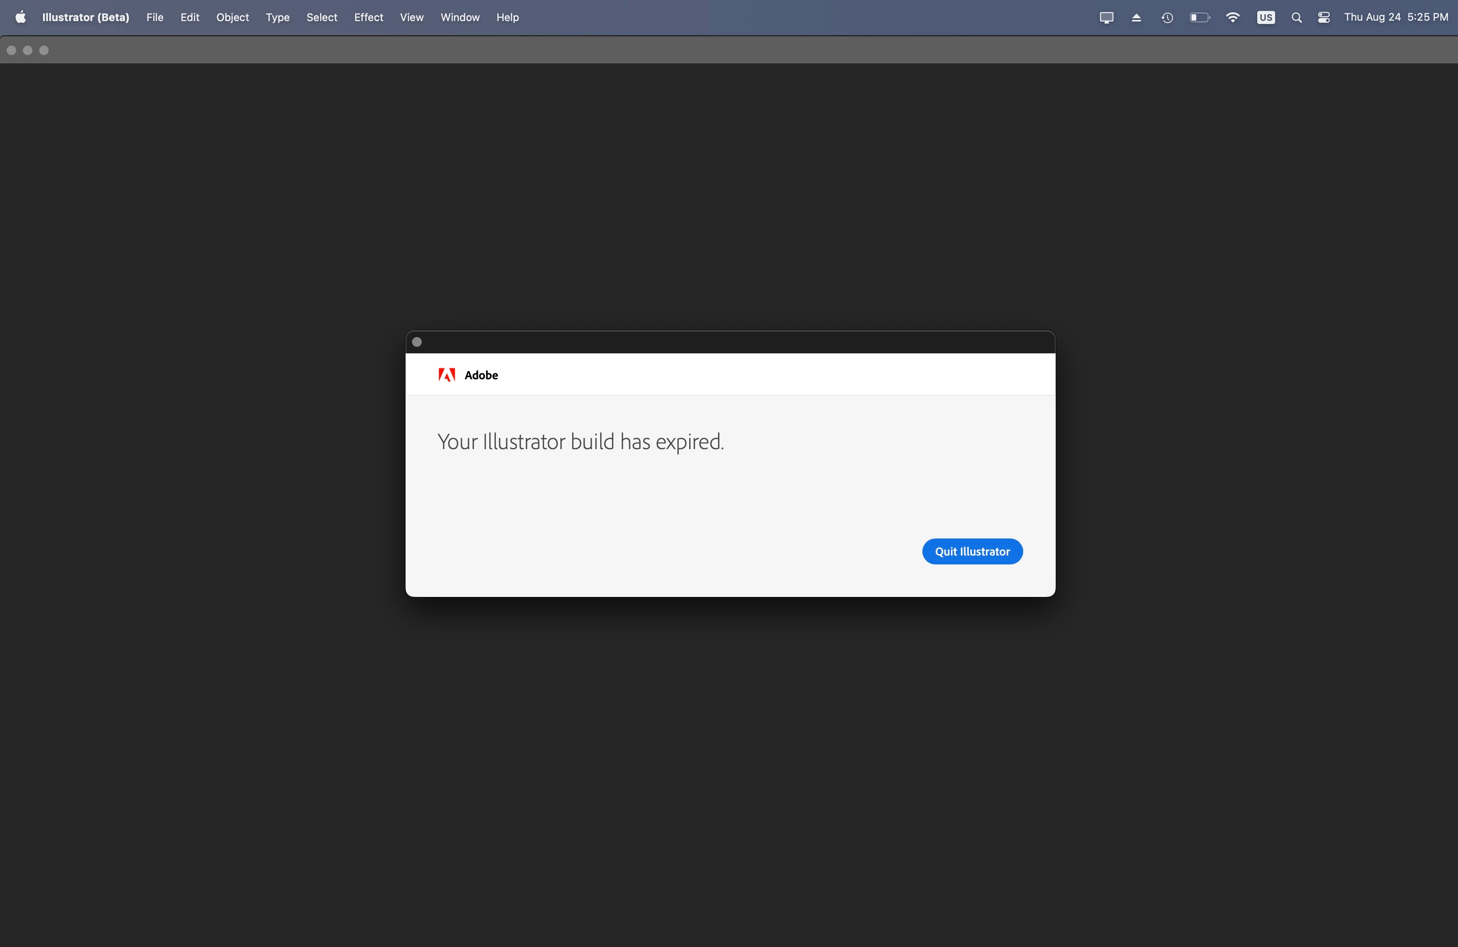The height and width of the screenshot is (947, 1458).
Task: Open the Effect menu
Action: (x=368, y=17)
